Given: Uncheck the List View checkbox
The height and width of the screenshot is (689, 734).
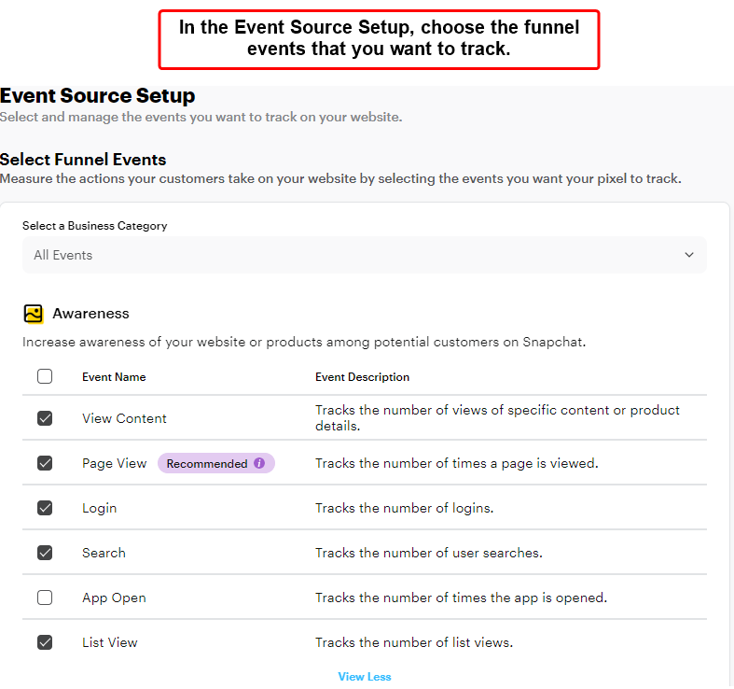Looking at the screenshot, I should pos(45,642).
